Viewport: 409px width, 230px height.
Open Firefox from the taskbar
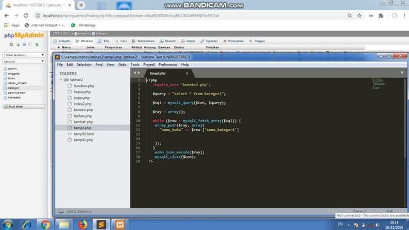[x=82, y=224]
